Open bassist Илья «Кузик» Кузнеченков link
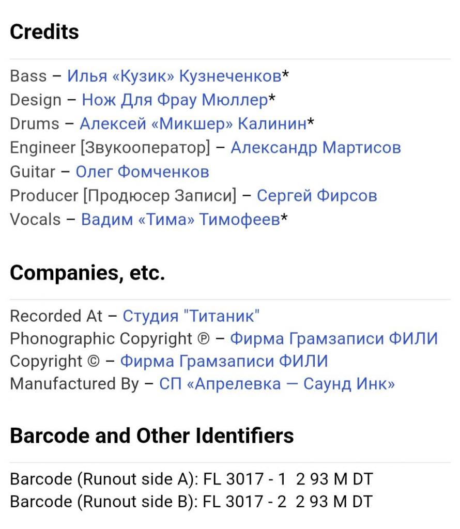Viewport: 460px width, 529px height. point(174,76)
